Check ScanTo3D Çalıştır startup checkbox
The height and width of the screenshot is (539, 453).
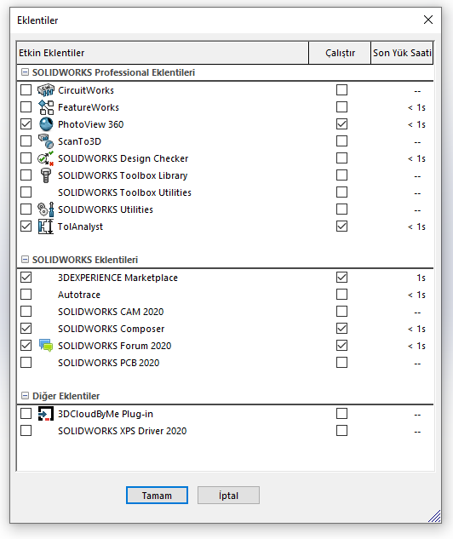341,141
